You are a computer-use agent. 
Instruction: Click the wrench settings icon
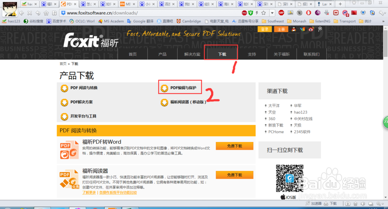tap(382, 13)
